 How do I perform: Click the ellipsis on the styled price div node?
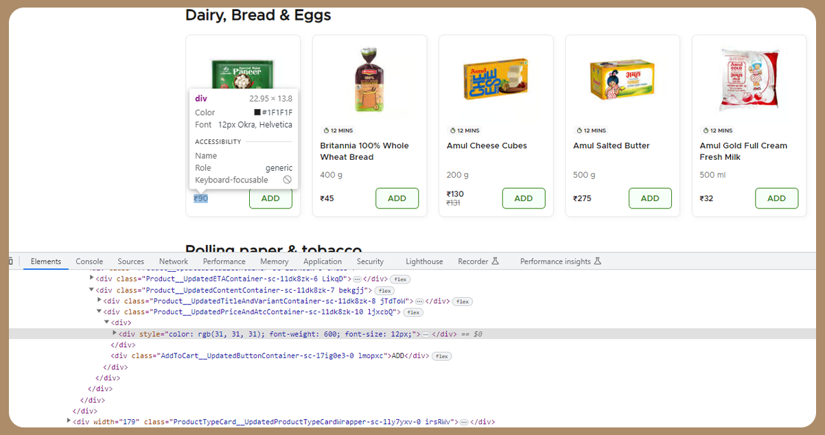pos(431,334)
